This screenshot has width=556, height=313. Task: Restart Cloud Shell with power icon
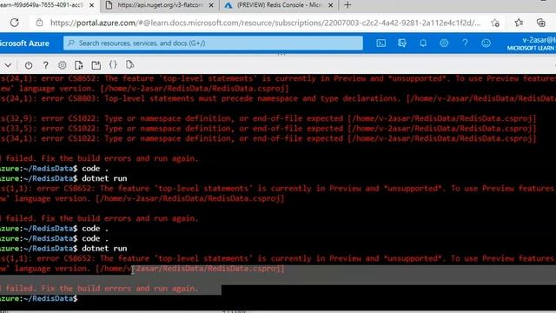point(29,65)
